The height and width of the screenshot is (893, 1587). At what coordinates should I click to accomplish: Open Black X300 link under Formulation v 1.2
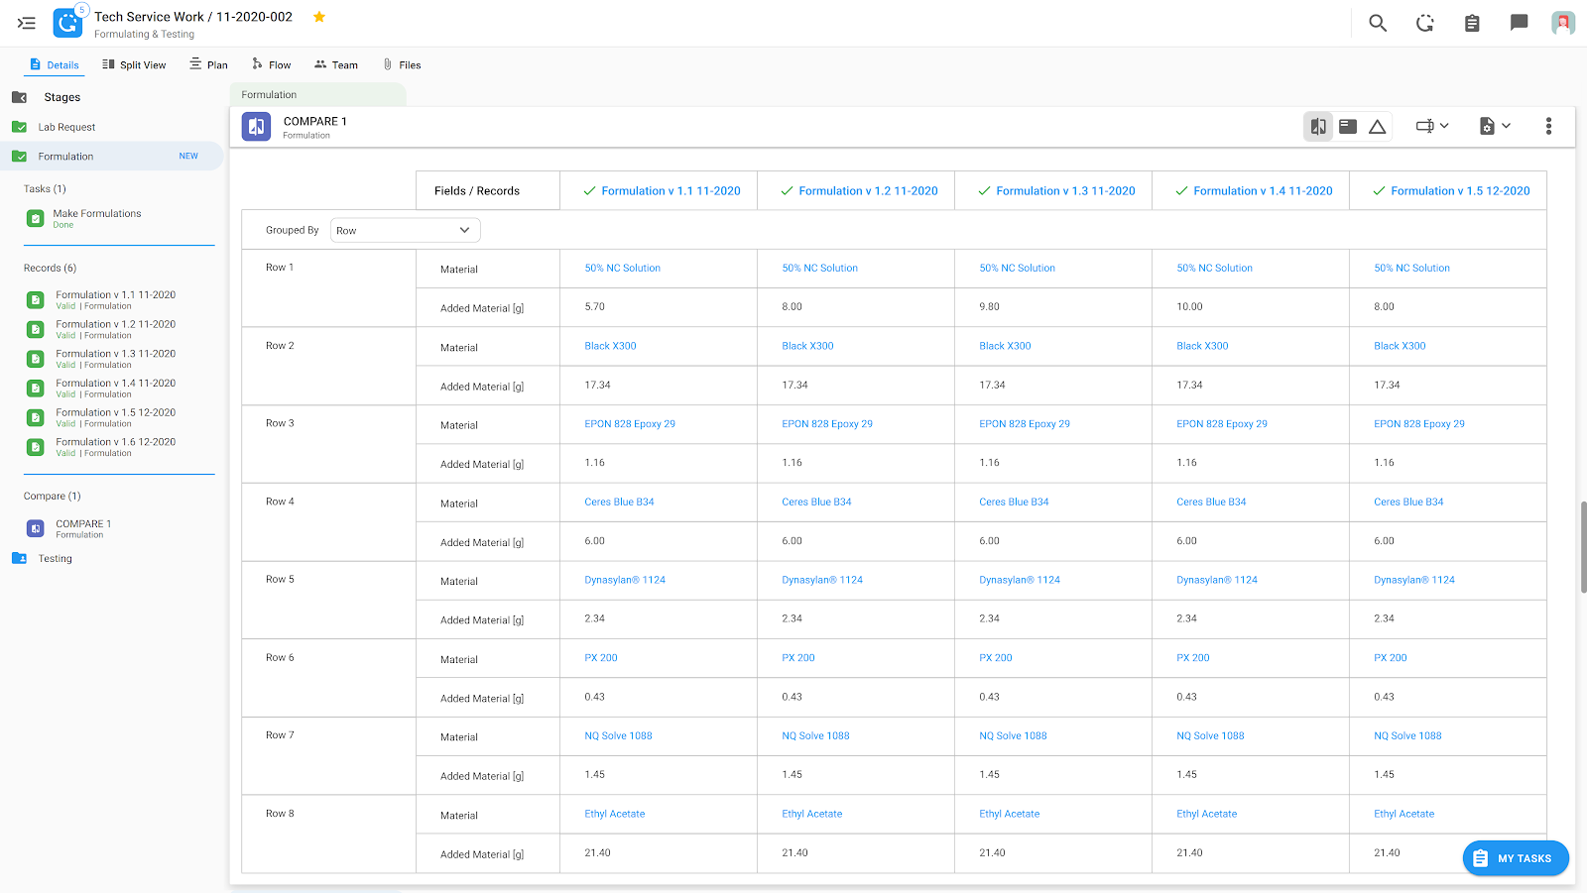[807, 347]
